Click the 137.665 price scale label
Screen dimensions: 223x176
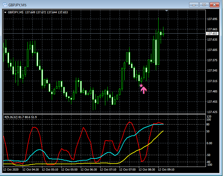tap(212, 29)
